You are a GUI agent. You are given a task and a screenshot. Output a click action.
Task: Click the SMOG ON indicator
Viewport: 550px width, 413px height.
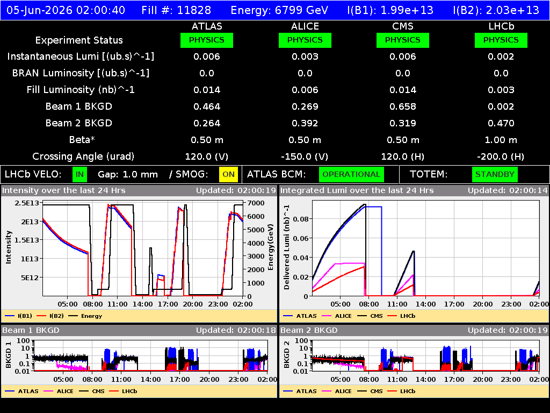(x=228, y=175)
